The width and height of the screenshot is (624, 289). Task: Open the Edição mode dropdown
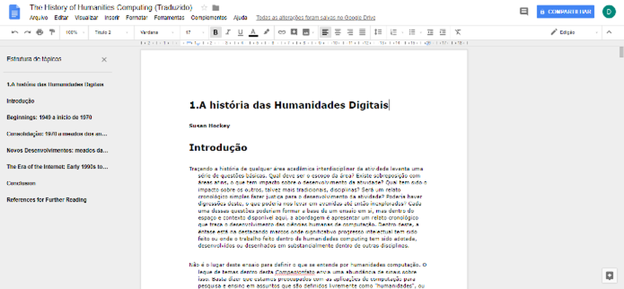point(575,32)
